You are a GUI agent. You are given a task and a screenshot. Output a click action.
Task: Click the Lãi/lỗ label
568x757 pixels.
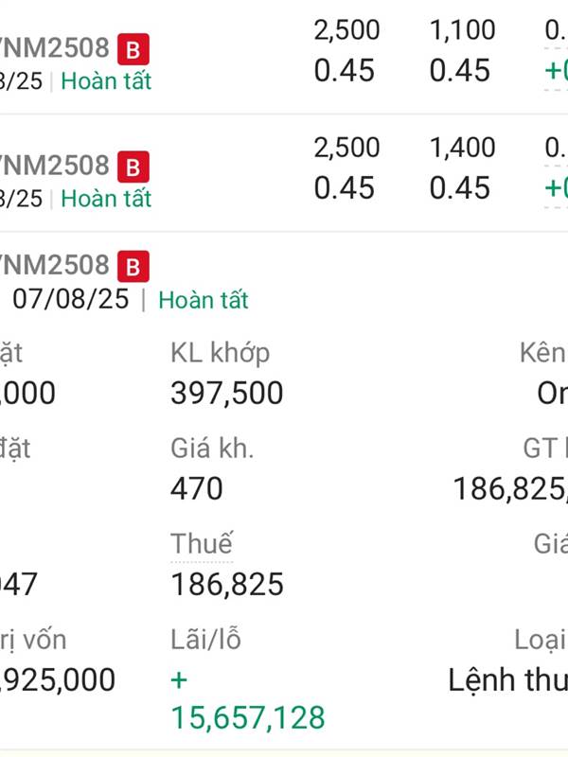click(x=205, y=640)
